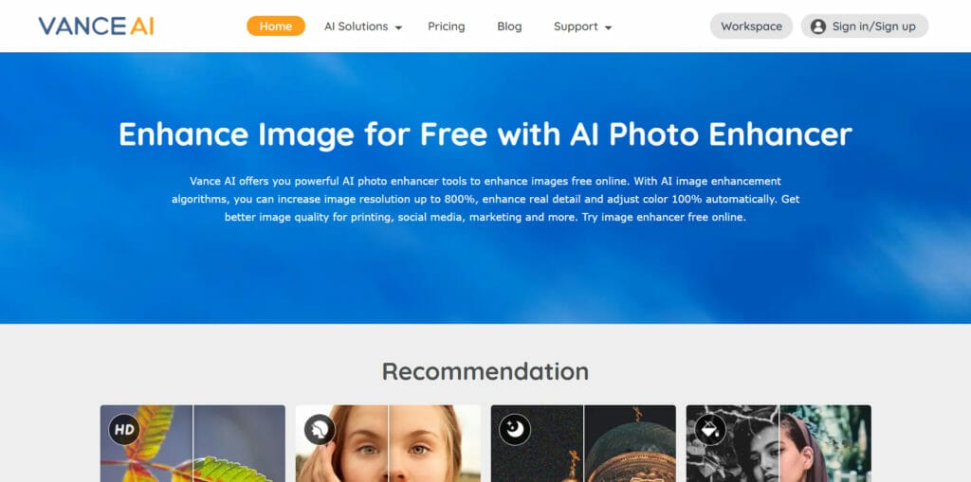Click the Workspace button

[x=751, y=26]
